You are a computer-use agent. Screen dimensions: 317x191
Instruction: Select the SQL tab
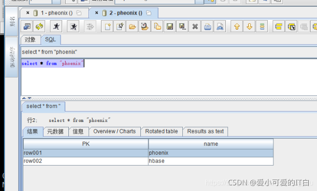click(x=51, y=39)
